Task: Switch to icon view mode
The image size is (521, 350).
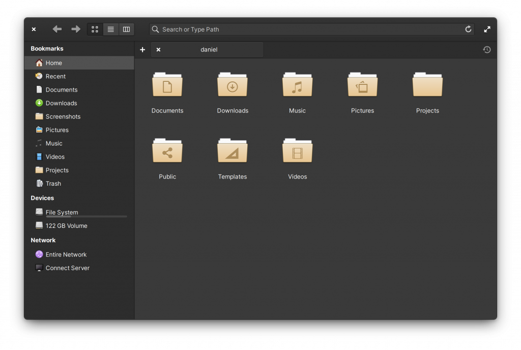Action: [x=95, y=29]
